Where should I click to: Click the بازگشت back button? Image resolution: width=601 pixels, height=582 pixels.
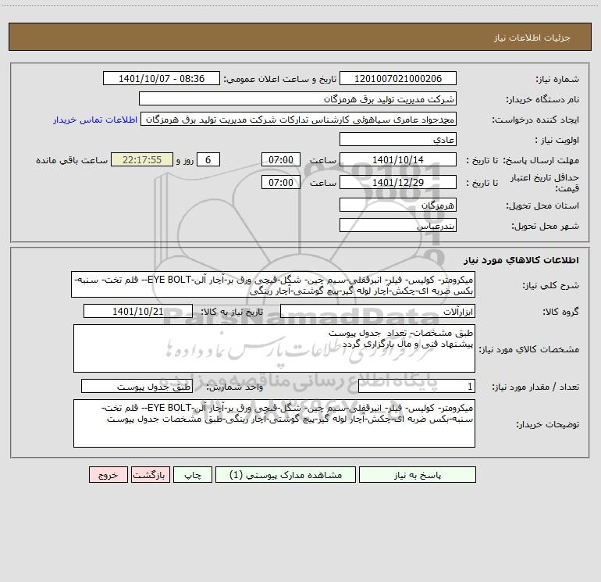[x=150, y=474]
